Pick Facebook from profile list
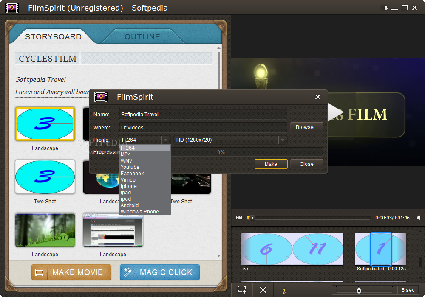This screenshot has width=425, height=297. click(x=145, y=174)
